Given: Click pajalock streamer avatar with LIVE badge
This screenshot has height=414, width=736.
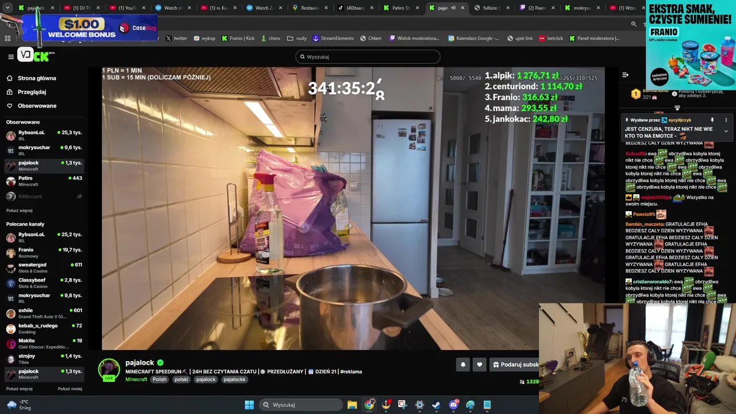Looking at the screenshot, I should (109, 370).
